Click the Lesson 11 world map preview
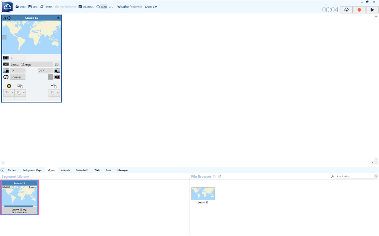 (31, 37)
